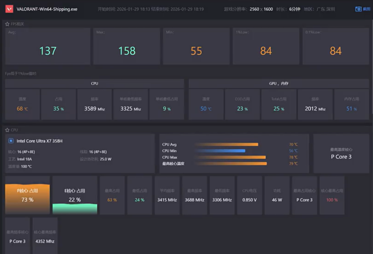373x254 pixels.
Task: Click the 46 W power tile
Action: (277, 195)
